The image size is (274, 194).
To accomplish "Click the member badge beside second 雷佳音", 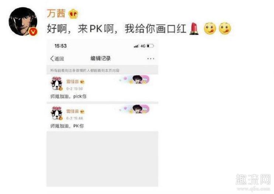I will tap(82, 112).
